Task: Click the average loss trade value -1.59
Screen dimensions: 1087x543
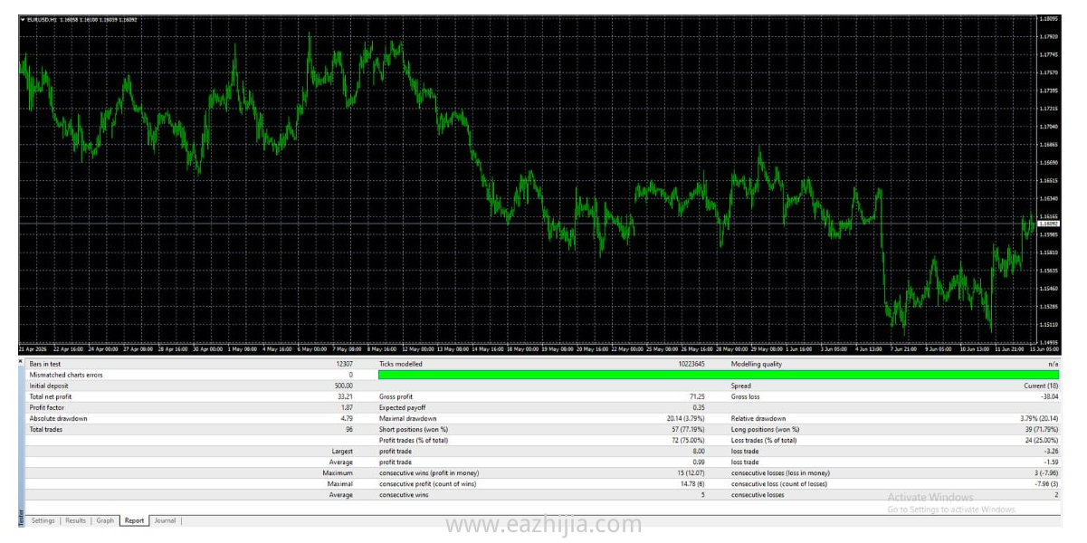Action: 1051,462
